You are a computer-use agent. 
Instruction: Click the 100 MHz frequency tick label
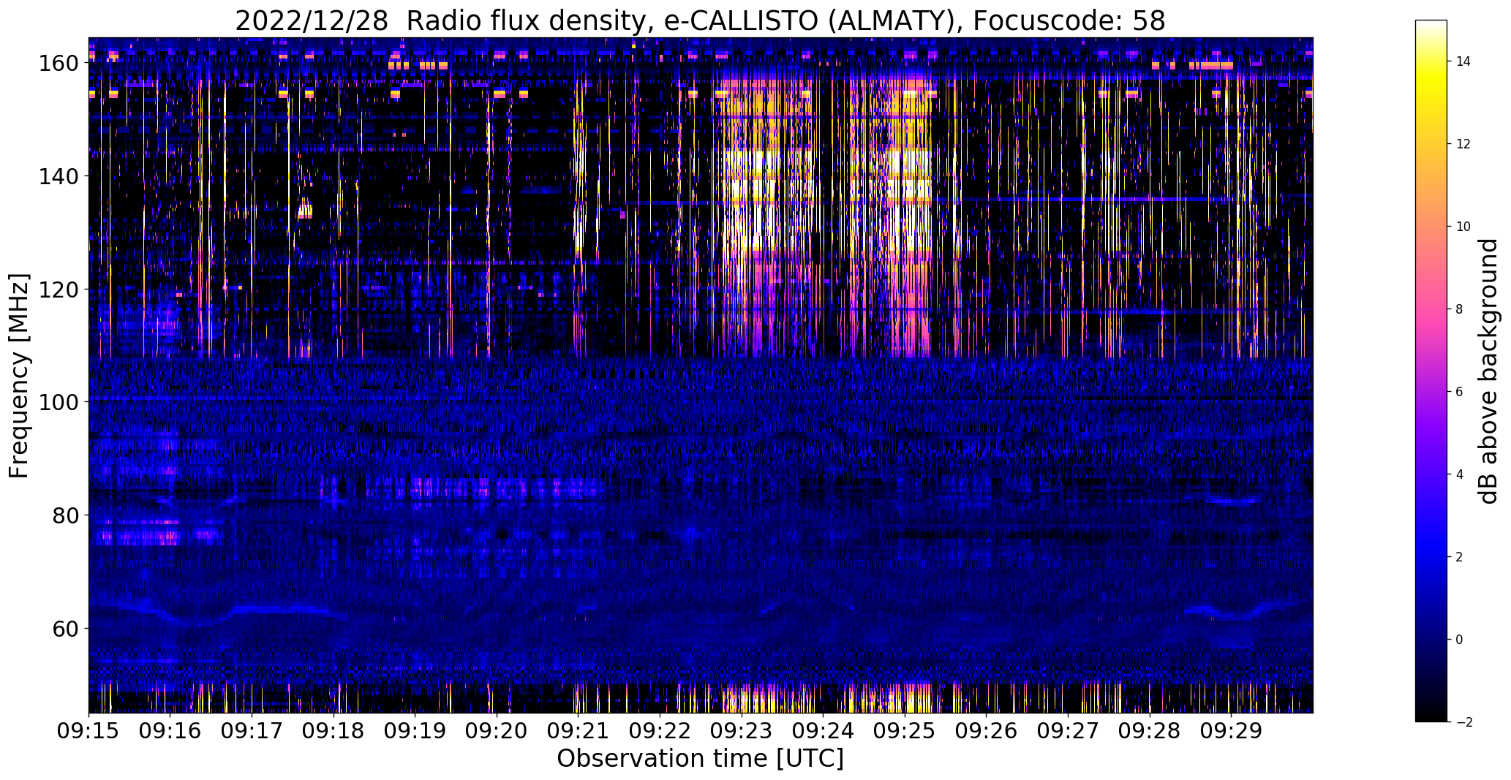coord(59,402)
